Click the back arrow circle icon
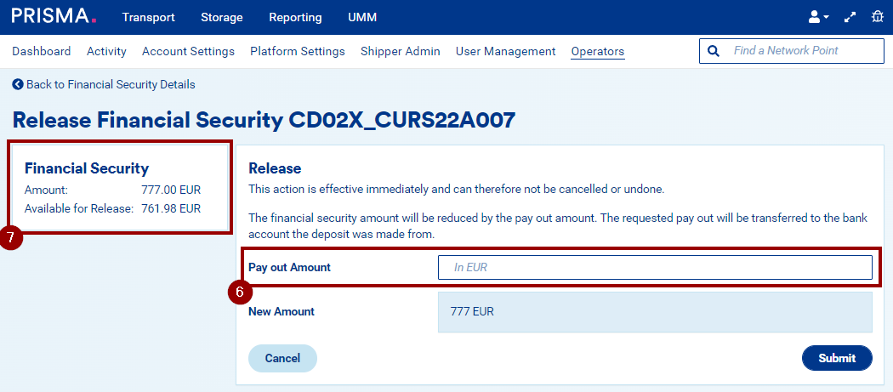Viewport: 893px width, 392px height. click(18, 84)
